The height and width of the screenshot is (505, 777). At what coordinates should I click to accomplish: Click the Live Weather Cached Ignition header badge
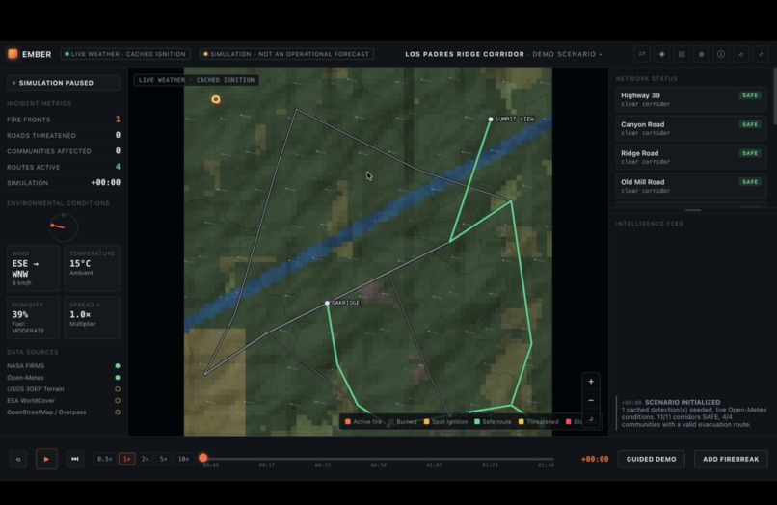pos(125,54)
